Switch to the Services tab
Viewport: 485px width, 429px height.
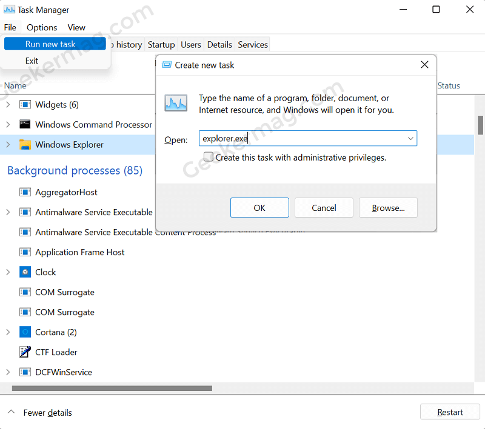(253, 44)
